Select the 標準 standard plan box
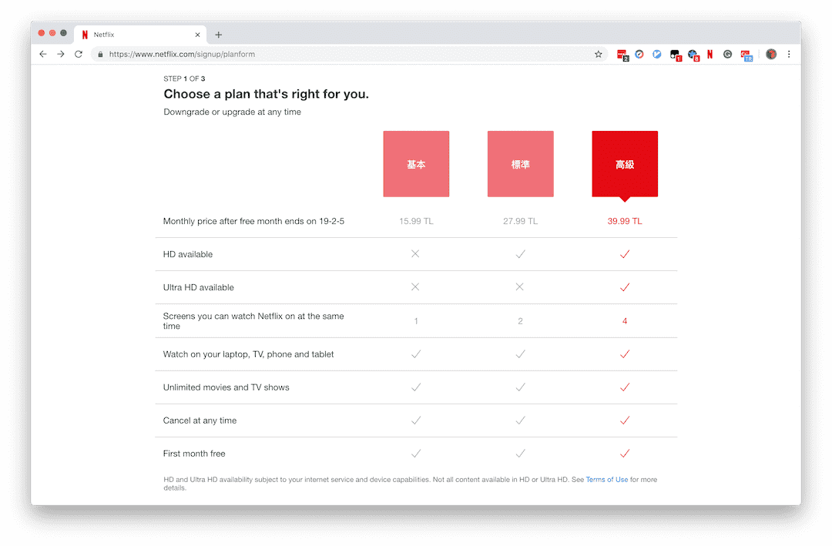Screen dimensions: 832x546 pos(520,164)
